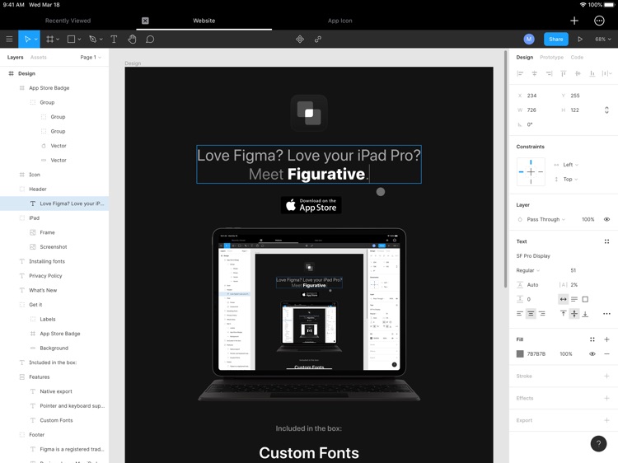The width and height of the screenshot is (618, 463).
Task: Open the help question mark button
Action: (598, 444)
